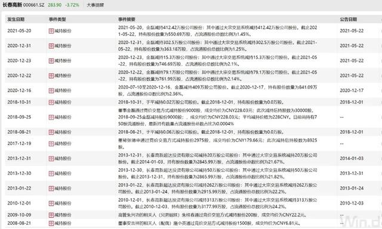Image resolution: width=382 pixels, height=229 pixels.
Task: Select the 2009-10-09 occurrence date cell
Action: coord(19,215)
